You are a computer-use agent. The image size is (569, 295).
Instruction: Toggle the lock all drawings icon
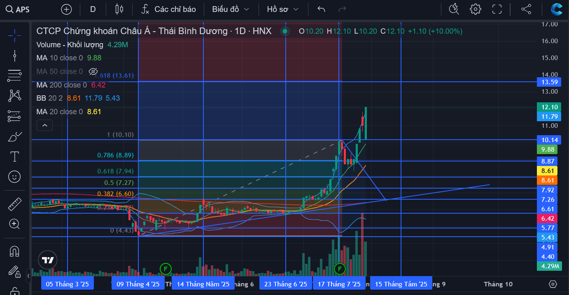pyautogui.click(x=14, y=291)
